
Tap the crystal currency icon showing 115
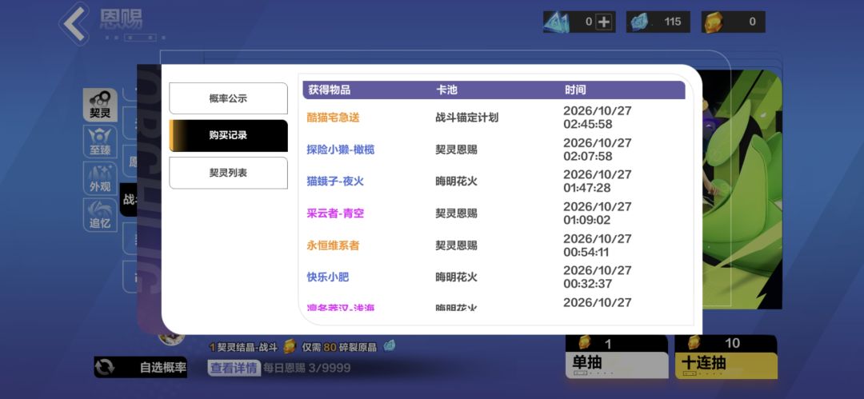pos(640,22)
